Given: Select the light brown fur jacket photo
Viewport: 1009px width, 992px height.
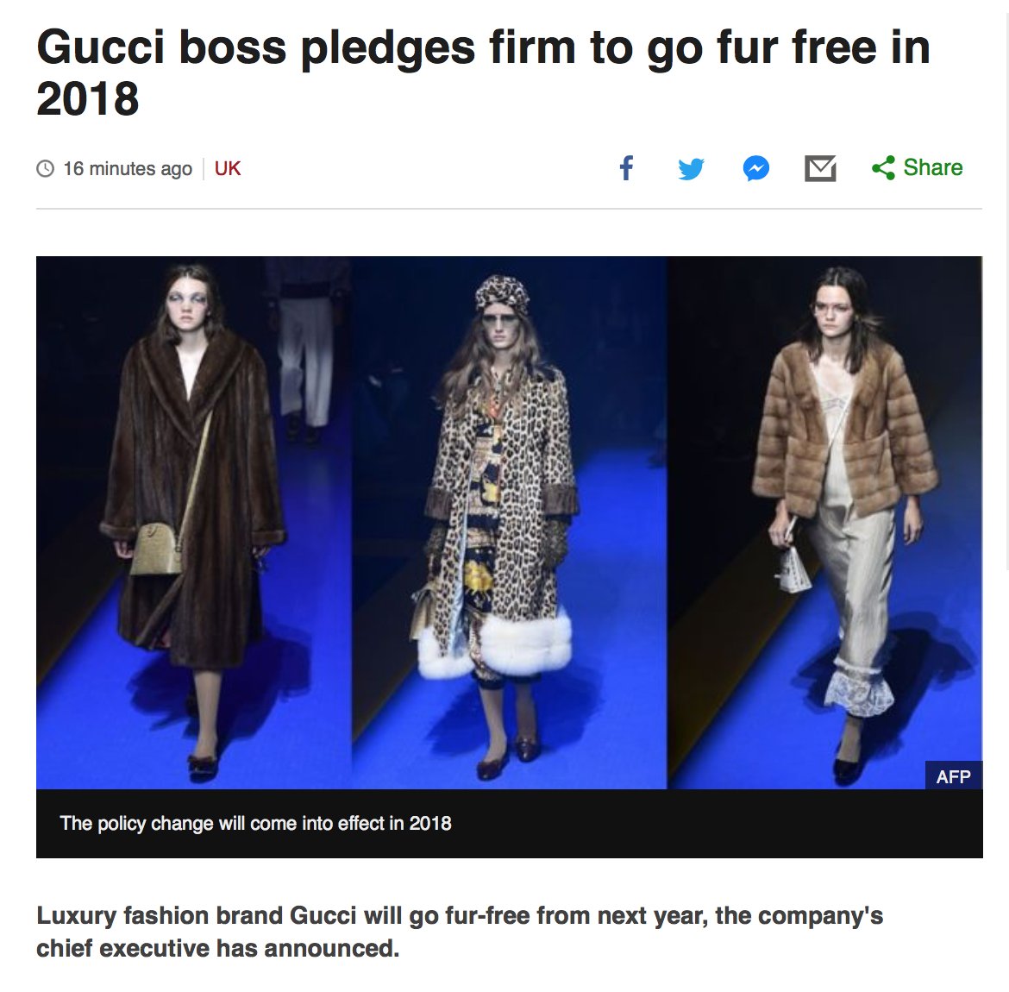Looking at the screenshot, I should pos(825,523).
